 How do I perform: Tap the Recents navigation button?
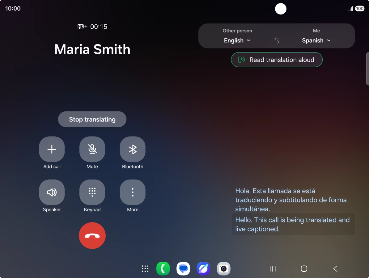click(273, 269)
